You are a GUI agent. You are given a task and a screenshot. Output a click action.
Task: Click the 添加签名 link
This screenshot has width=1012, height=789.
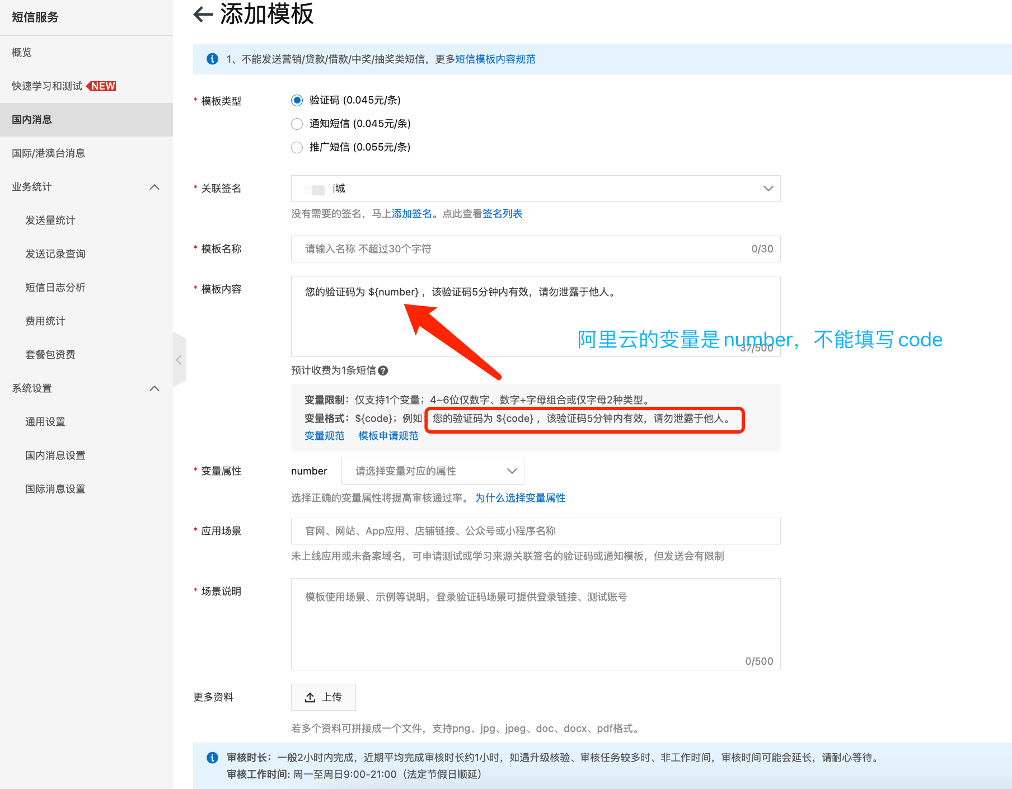(x=411, y=214)
